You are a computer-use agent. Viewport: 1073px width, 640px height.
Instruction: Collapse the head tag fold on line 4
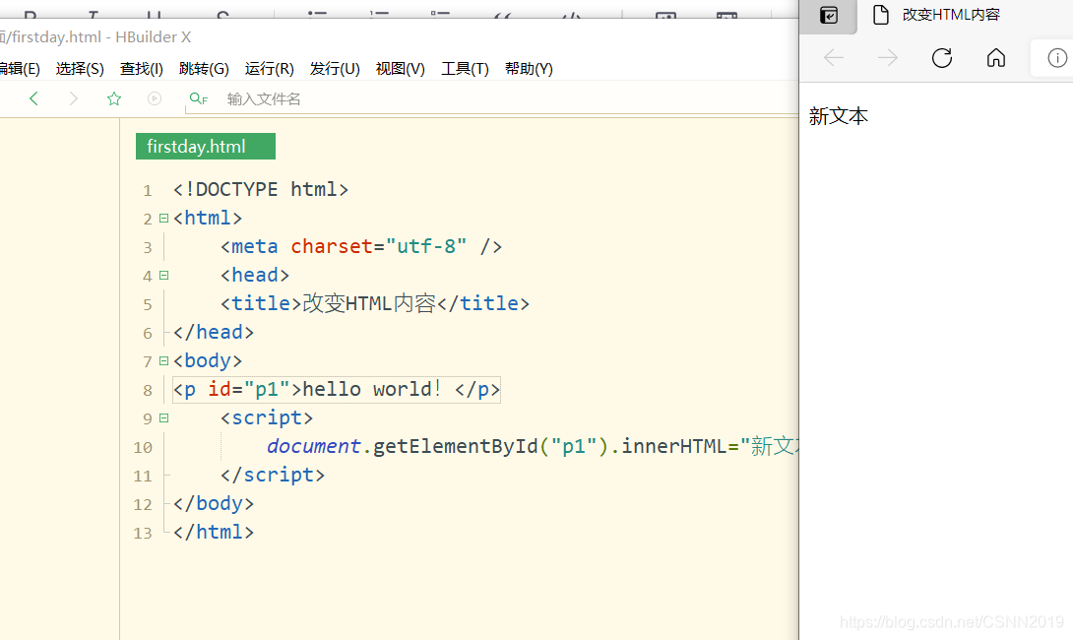[164, 275]
